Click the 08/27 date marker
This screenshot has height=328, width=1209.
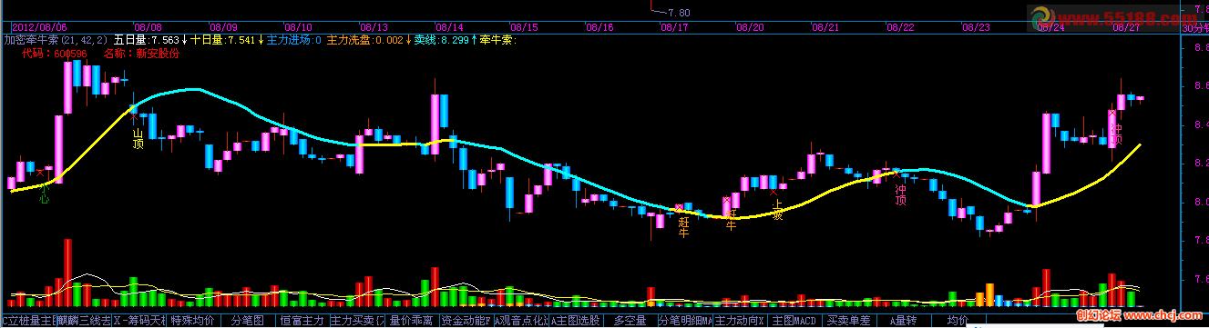click(1126, 28)
